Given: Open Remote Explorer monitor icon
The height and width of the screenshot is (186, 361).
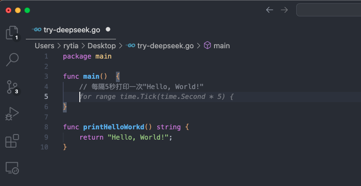Looking at the screenshot, I should [x=12, y=168].
